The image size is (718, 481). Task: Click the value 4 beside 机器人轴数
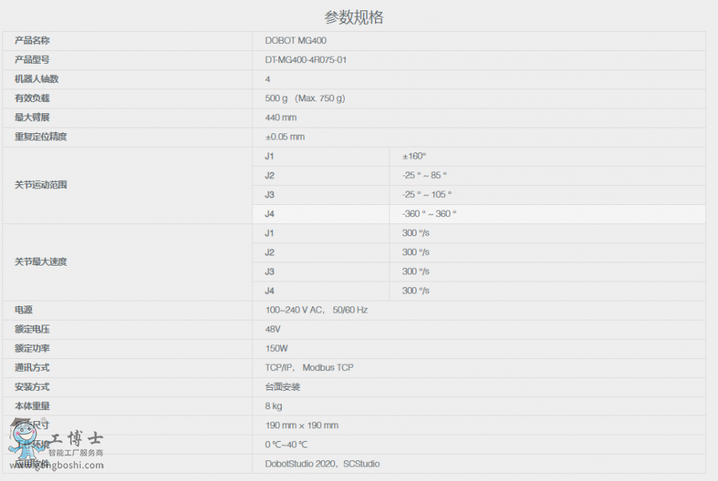click(x=267, y=79)
